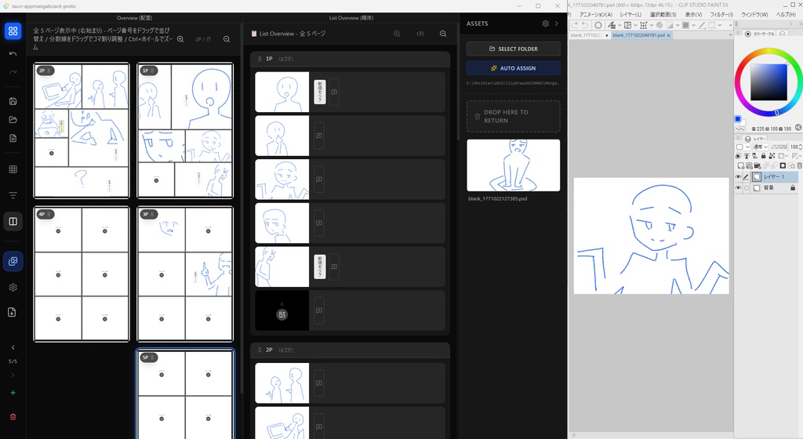
Task: Save project with the floppy disk icon
Action: [x=13, y=101]
